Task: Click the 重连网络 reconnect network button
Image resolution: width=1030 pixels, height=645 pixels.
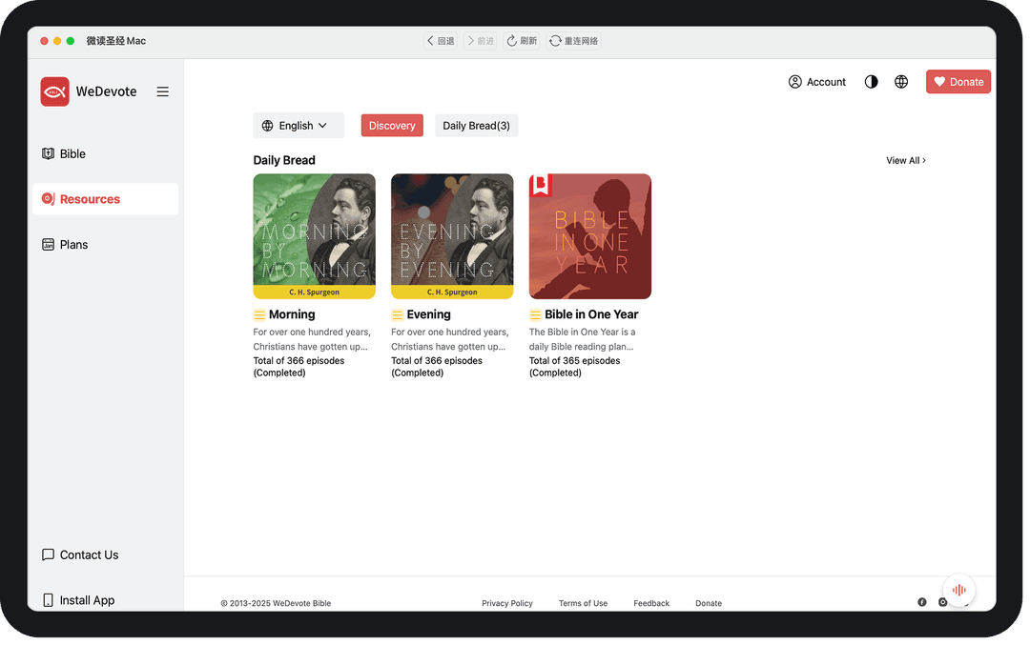Action: pyautogui.click(x=574, y=41)
